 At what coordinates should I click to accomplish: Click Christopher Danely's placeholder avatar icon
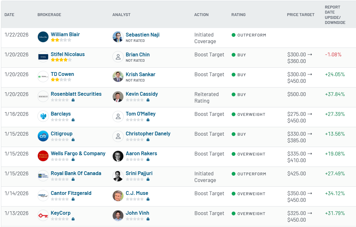[x=118, y=136]
